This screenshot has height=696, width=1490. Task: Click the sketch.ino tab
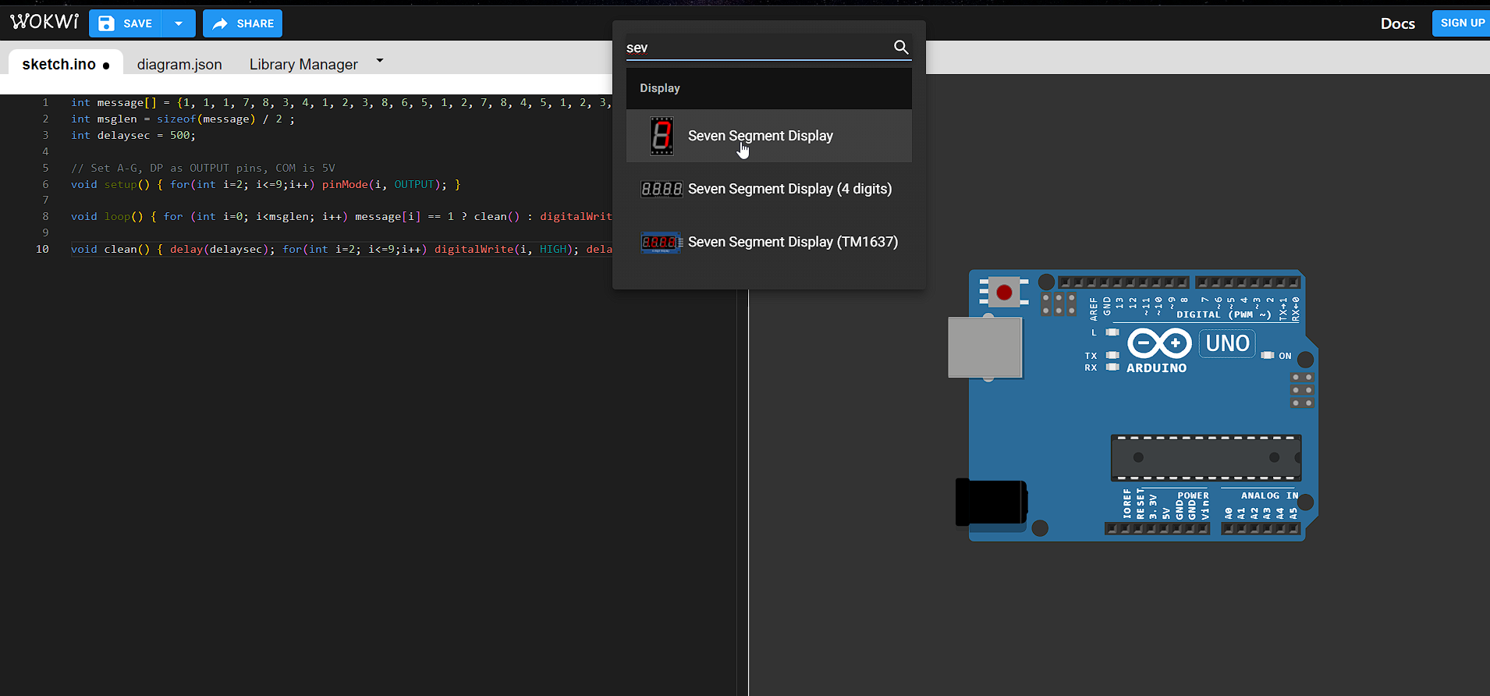click(x=59, y=64)
